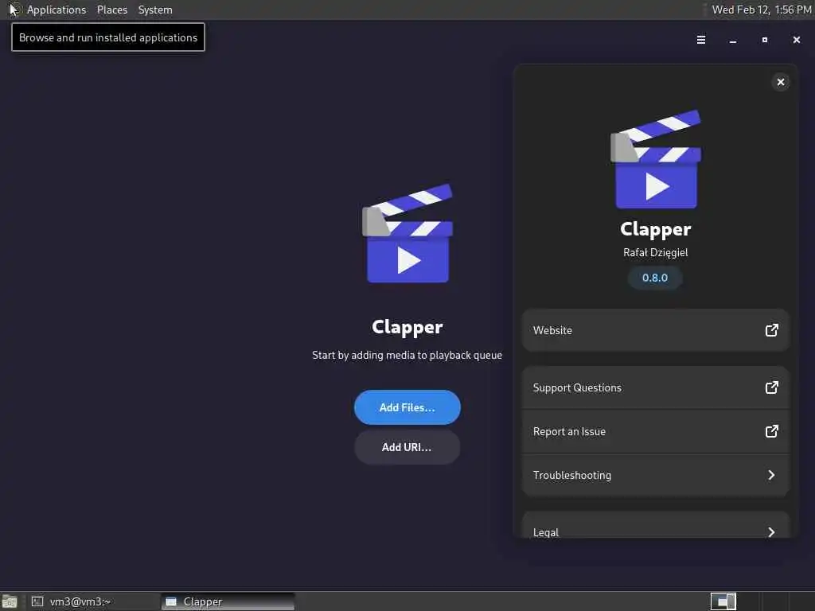Open the Report an Issue row
This screenshot has width=815, height=611.
pos(656,432)
